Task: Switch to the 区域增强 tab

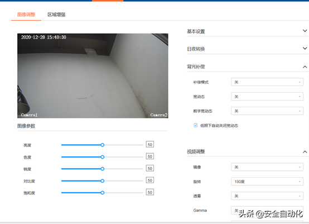Action: [56, 15]
